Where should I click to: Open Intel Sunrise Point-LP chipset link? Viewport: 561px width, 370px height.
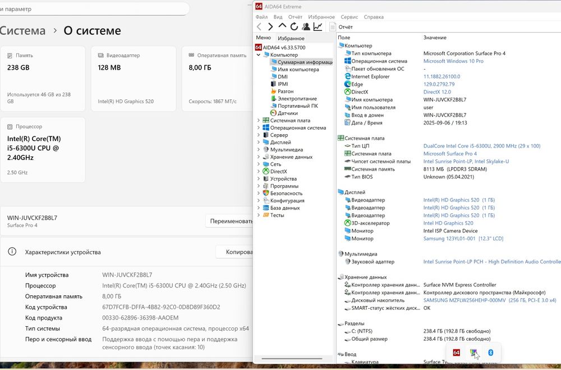coord(466,161)
